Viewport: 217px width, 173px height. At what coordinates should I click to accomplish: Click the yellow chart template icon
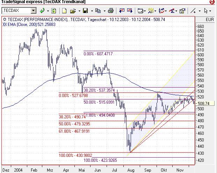151,11
